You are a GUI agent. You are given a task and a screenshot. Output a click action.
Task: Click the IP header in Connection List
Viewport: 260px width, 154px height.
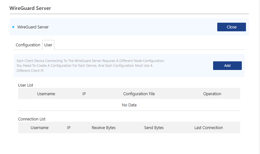click(69, 127)
